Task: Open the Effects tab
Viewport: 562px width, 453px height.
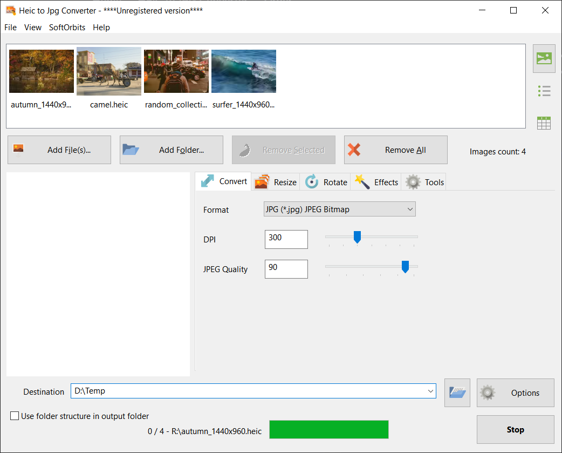Action: 377,182
